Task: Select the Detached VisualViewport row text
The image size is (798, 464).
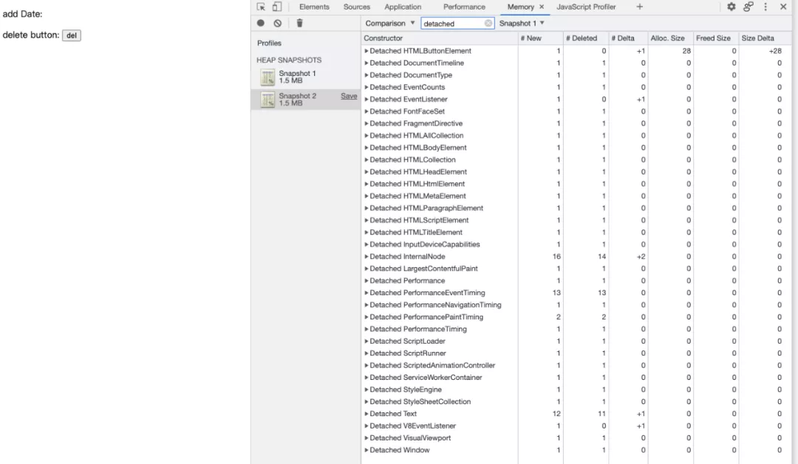Action: pyautogui.click(x=409, y=438)
